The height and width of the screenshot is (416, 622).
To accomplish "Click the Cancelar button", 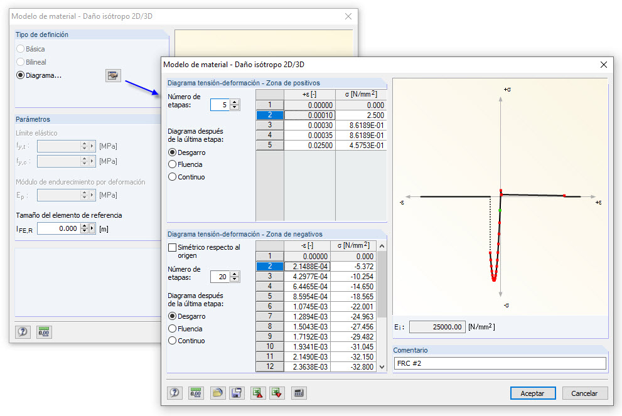I will pyautogui.click(x=584, y=393).
